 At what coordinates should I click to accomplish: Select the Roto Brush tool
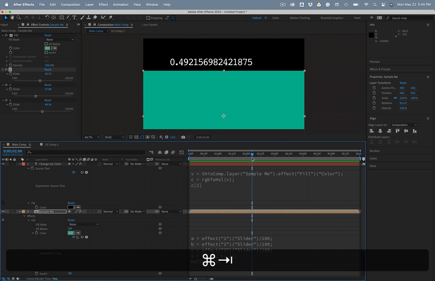pyautogui.click(x=103, y=18)
